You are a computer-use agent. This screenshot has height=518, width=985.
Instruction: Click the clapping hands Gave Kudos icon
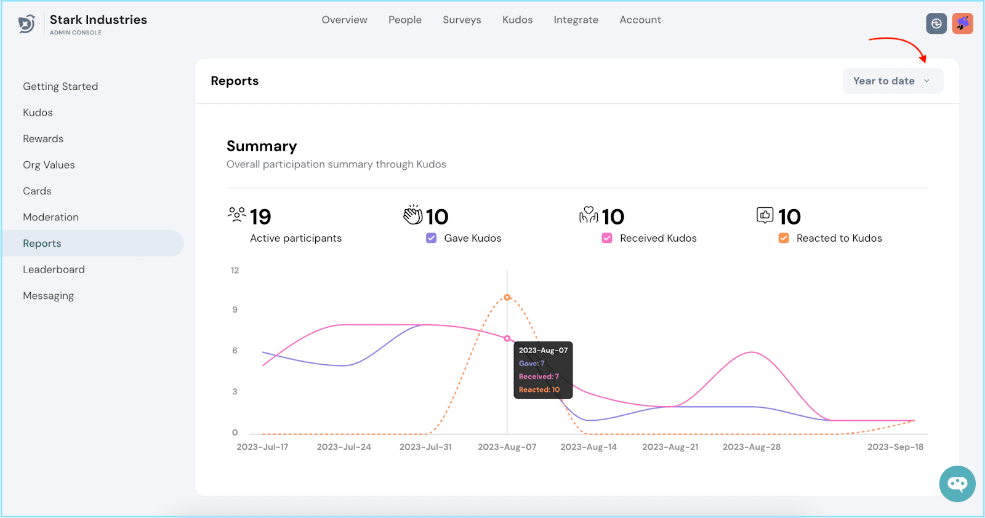[412, 215]
